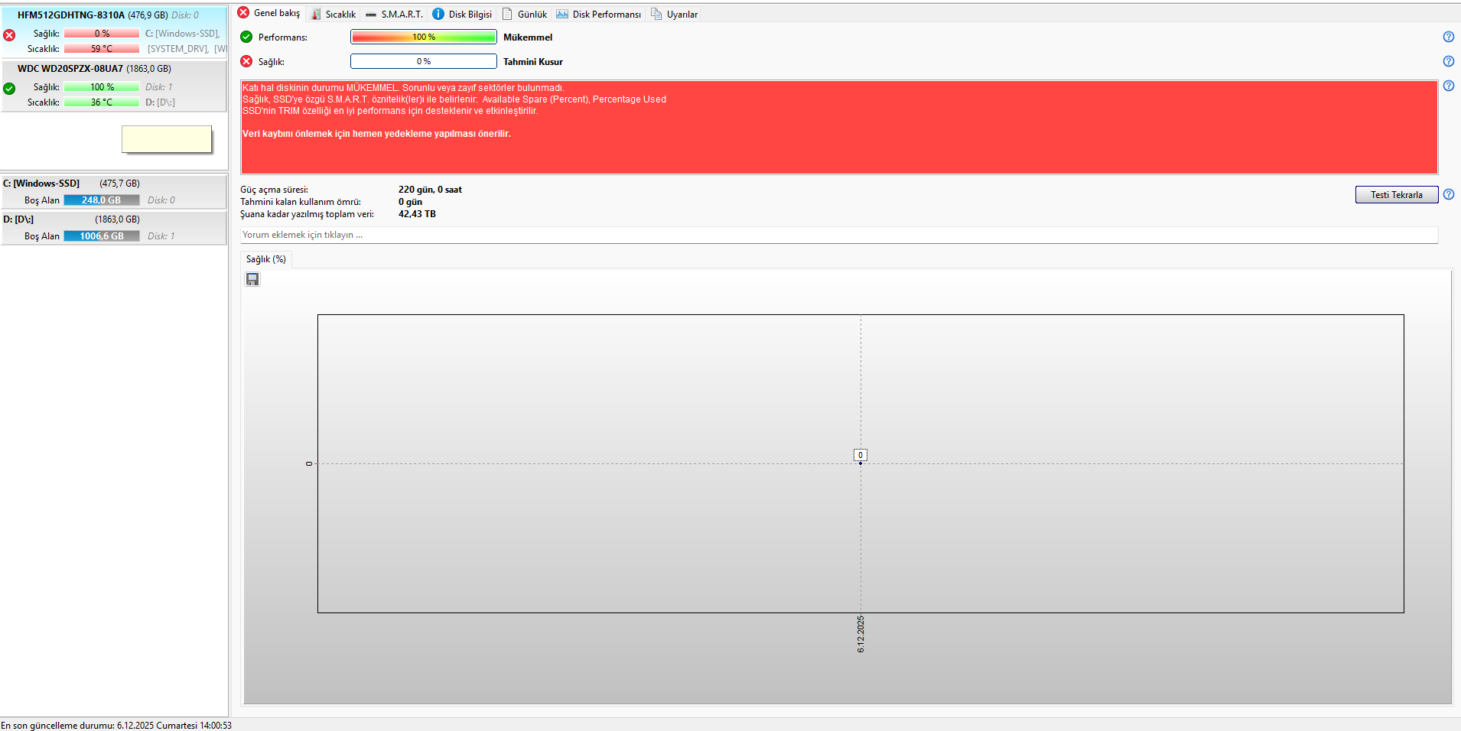This screenshot has width=1461, height=731.
Task: Select the D: [D:\] volume row
Action: point(114,228)
